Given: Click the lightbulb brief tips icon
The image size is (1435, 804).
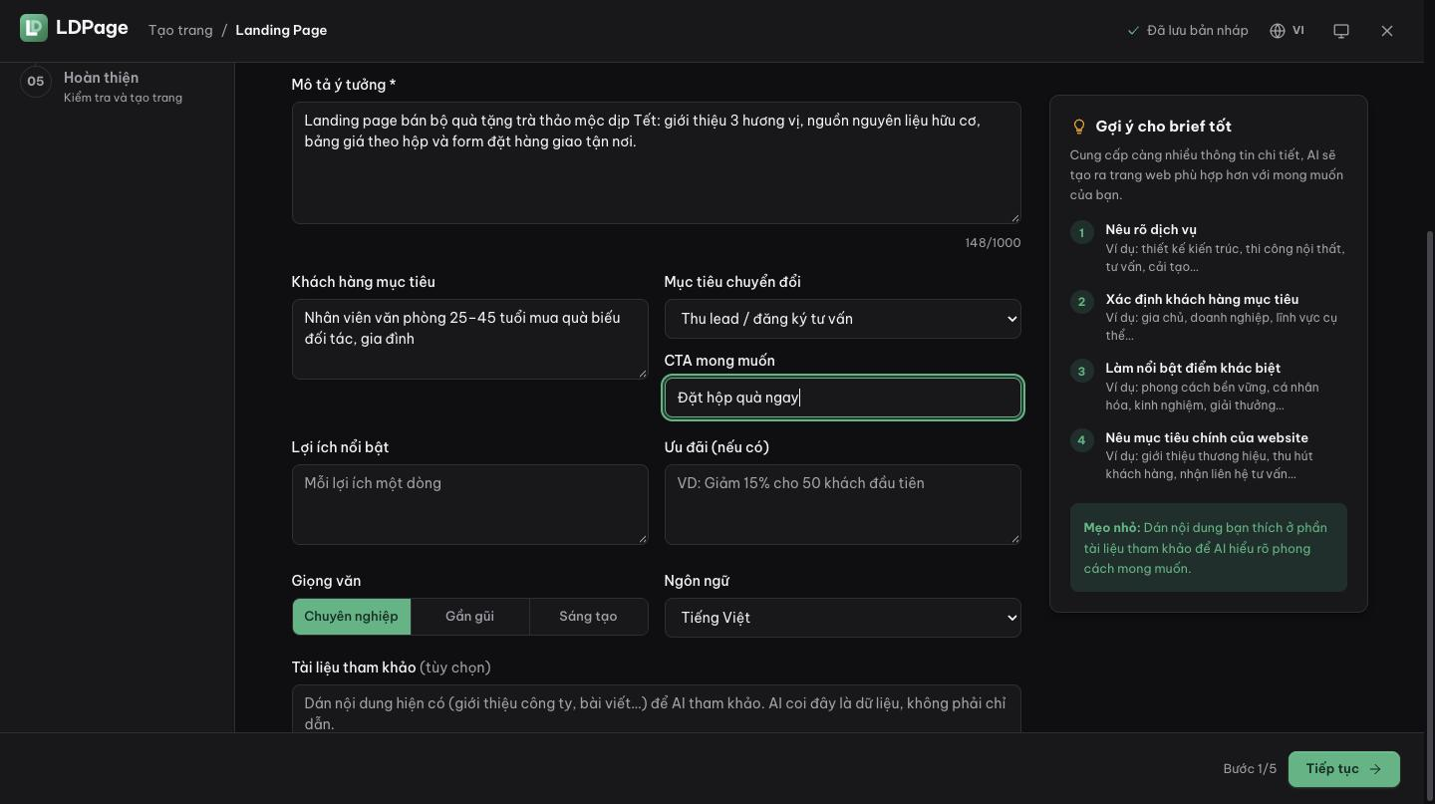Looking at the screenshot, I should click(x=1078, y=127).
